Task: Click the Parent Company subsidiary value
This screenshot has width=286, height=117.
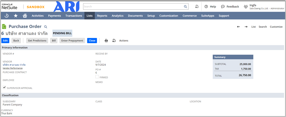Action: tap(13, 105)
